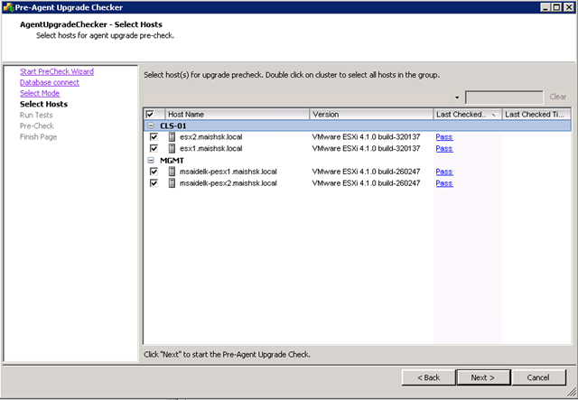
Task: Click the host icon beside esx1.maishsk.local
Action: [x=172, y=148]
